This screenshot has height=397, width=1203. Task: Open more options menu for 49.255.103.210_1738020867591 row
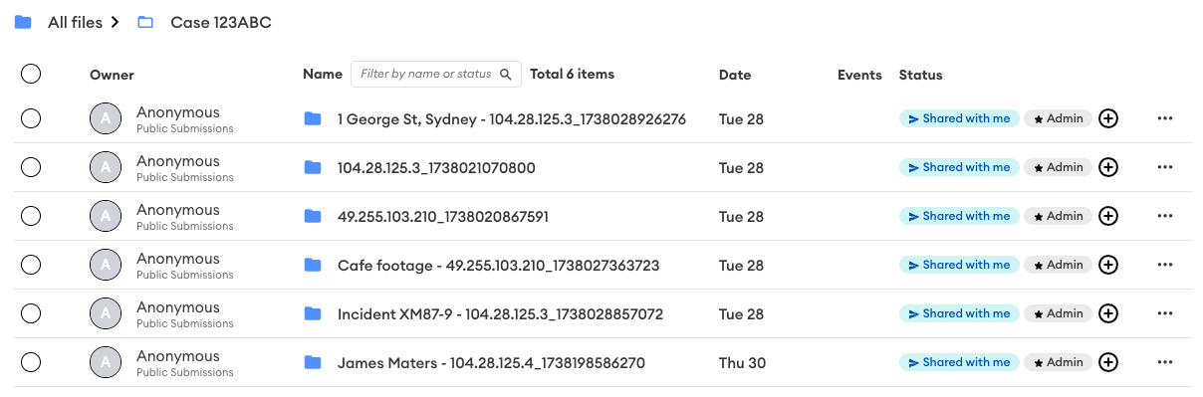(1165, 217)
